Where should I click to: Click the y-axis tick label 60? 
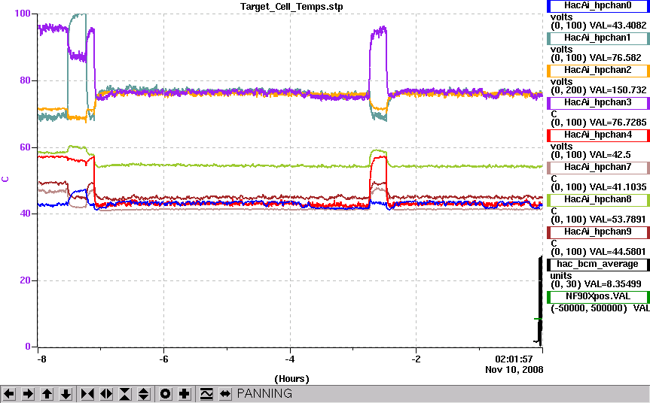26,147
